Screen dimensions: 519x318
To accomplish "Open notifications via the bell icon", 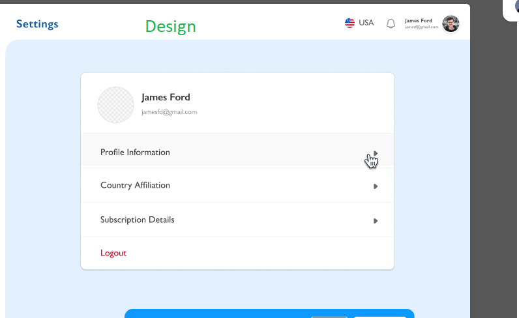I will [391, 23].
